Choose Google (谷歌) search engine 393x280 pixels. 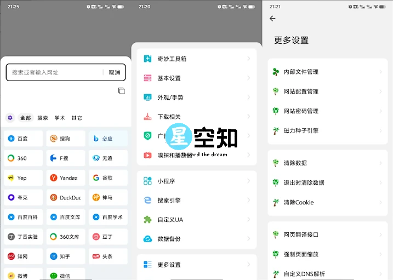pos(108,178)
